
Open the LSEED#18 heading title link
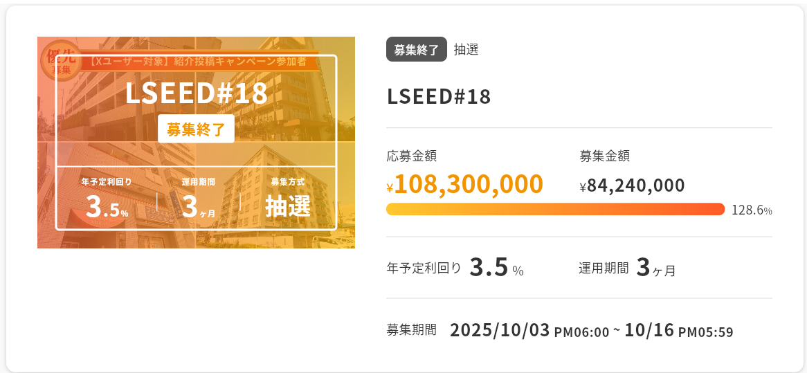point(439,97)
